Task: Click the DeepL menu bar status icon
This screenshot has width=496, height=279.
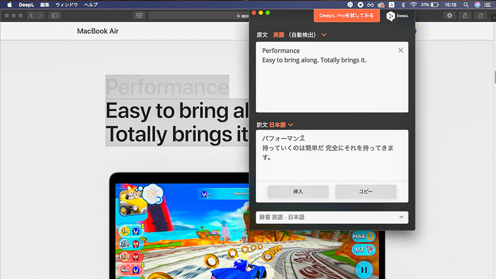Action: click(x=350, y=5)
